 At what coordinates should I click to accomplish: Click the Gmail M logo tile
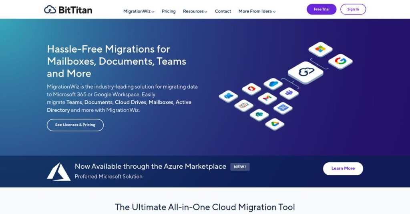(267, 98)
